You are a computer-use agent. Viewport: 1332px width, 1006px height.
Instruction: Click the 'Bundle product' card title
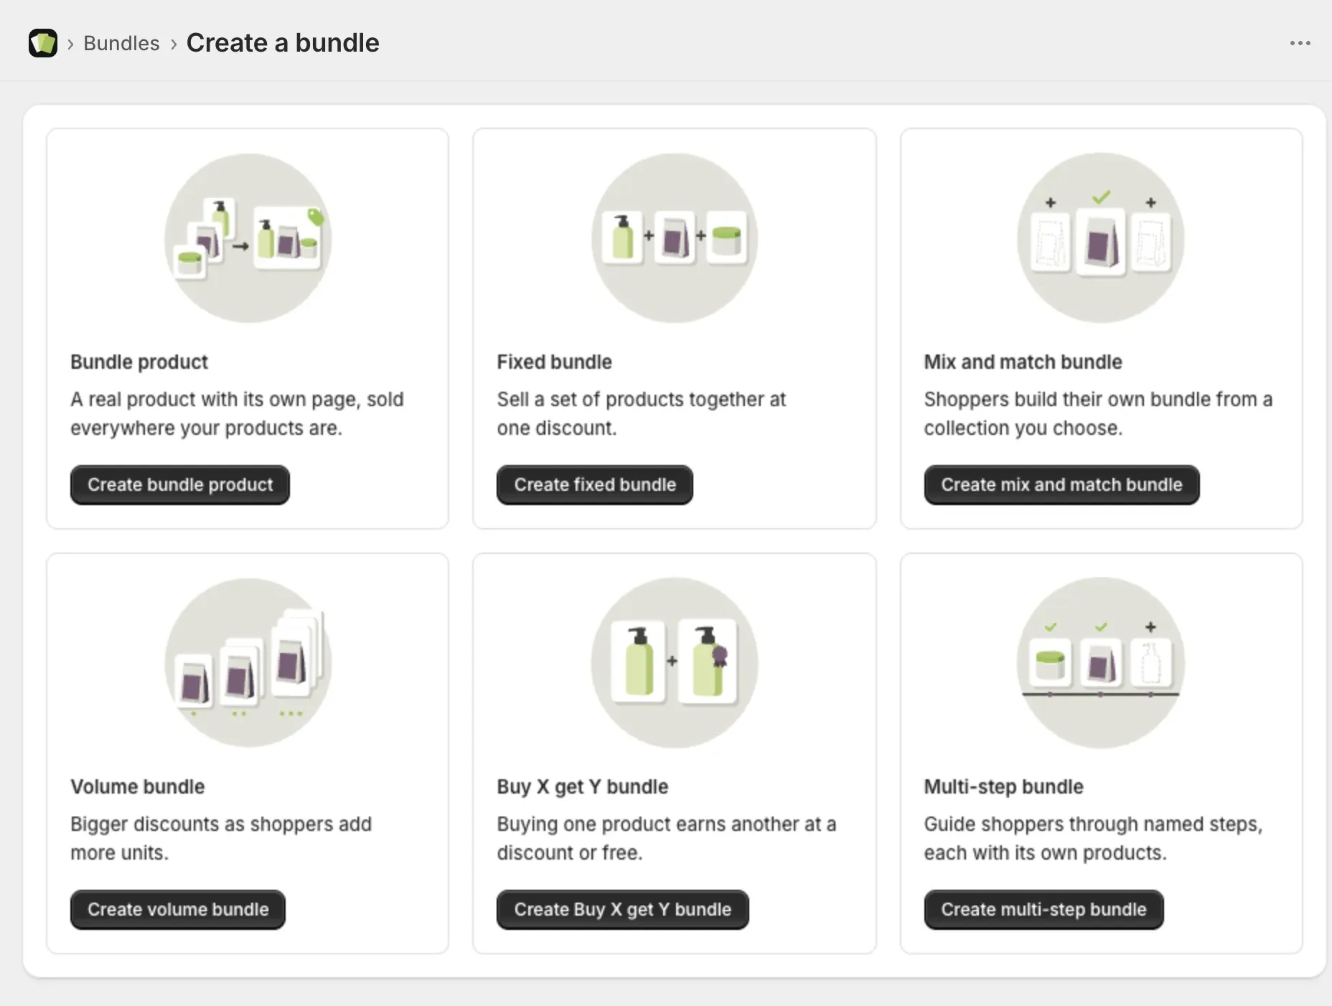tap(139, 362)
